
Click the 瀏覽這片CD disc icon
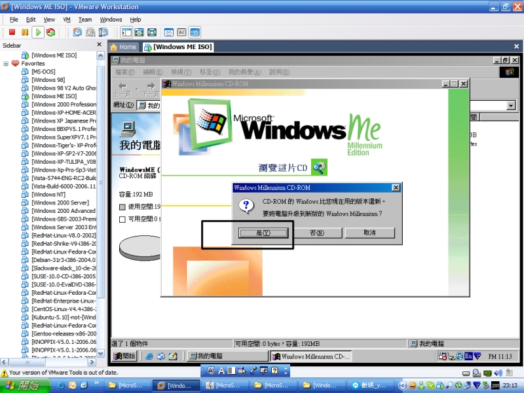coord(319,167)
